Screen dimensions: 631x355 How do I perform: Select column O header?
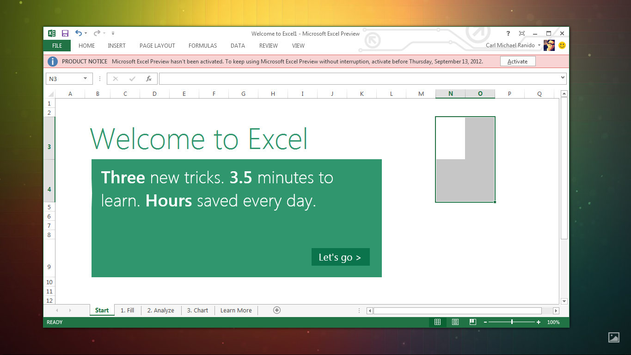click(480, 94)
